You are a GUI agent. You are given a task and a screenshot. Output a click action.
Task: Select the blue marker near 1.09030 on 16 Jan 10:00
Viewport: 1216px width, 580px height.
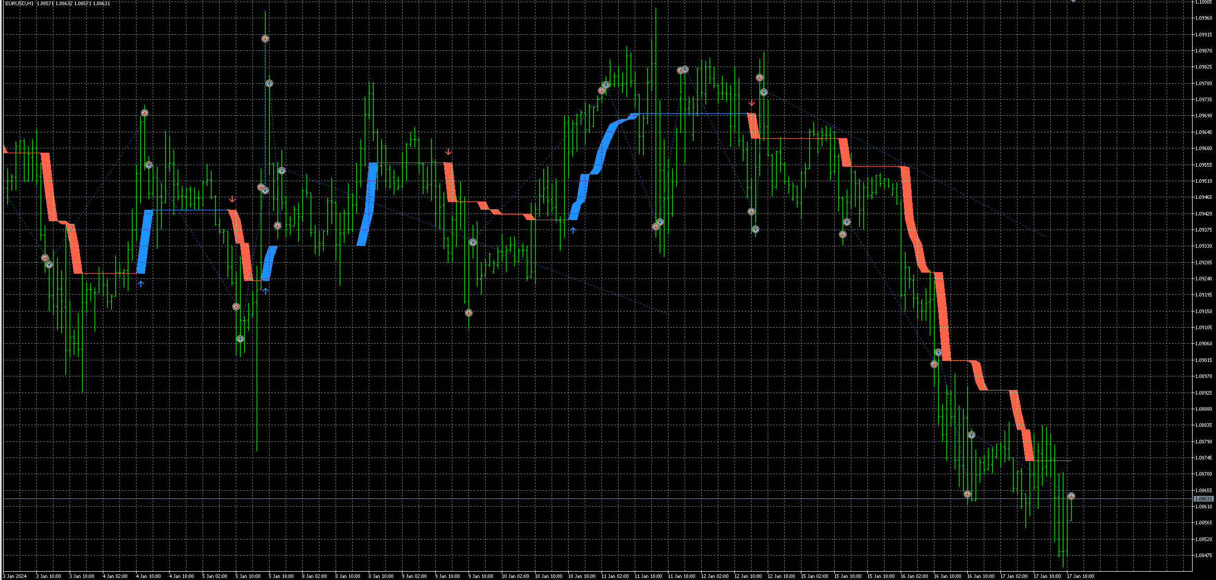coord(938,353)
